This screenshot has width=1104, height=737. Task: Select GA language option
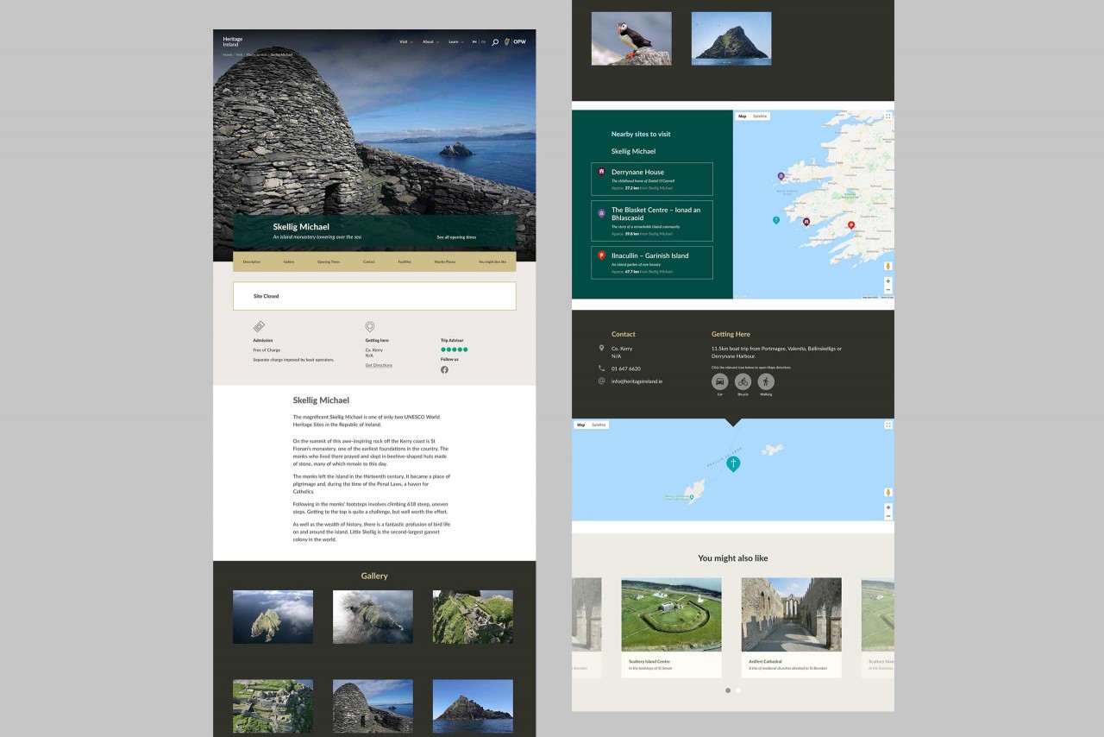[x=484, y=41]
